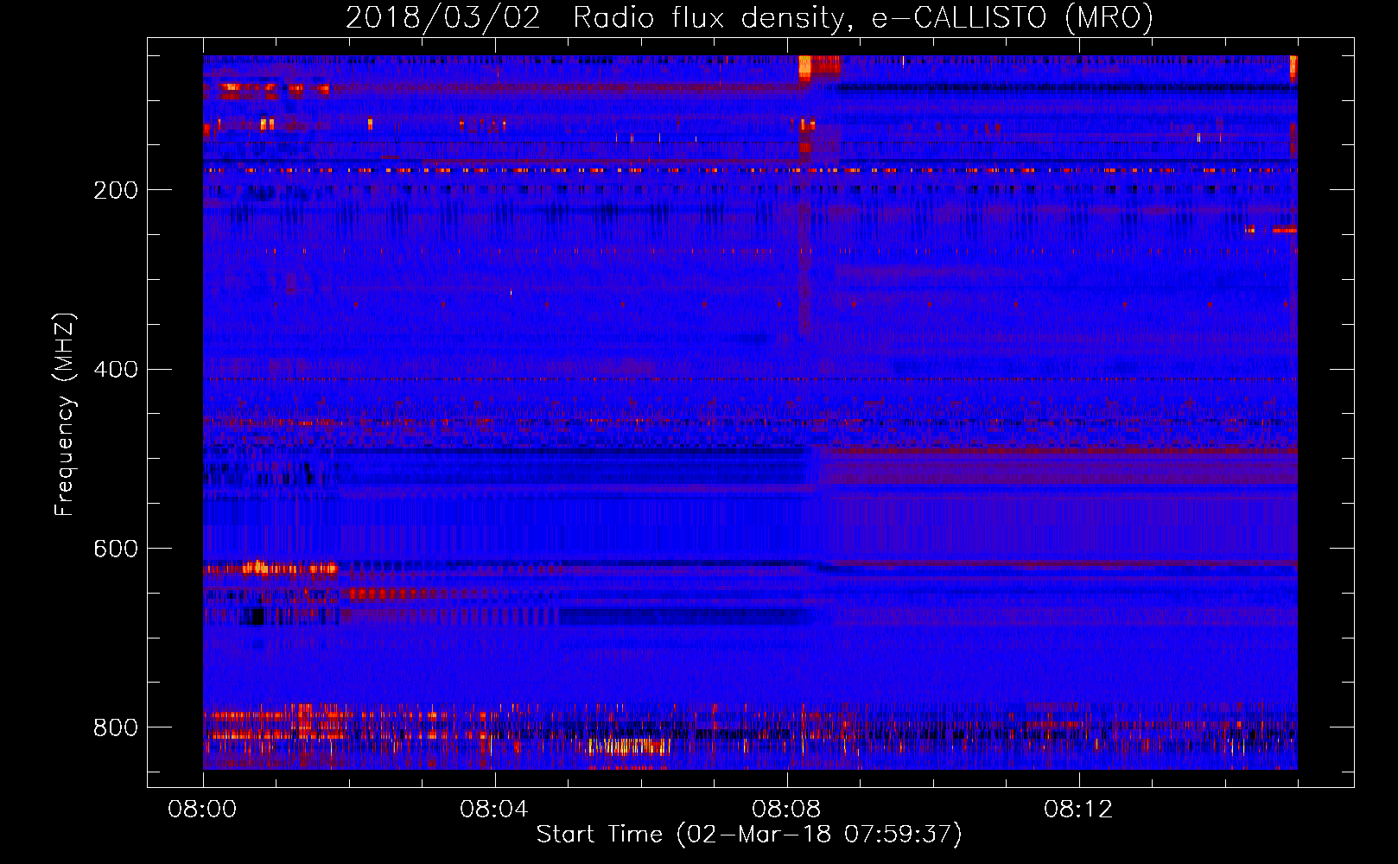The height and width of the screenshot is (864, 1398).
Task: Click the plot title "2018/03/02 Radio flux density, e-CALLISTO (MRO)"
Action: click(749, 18)
